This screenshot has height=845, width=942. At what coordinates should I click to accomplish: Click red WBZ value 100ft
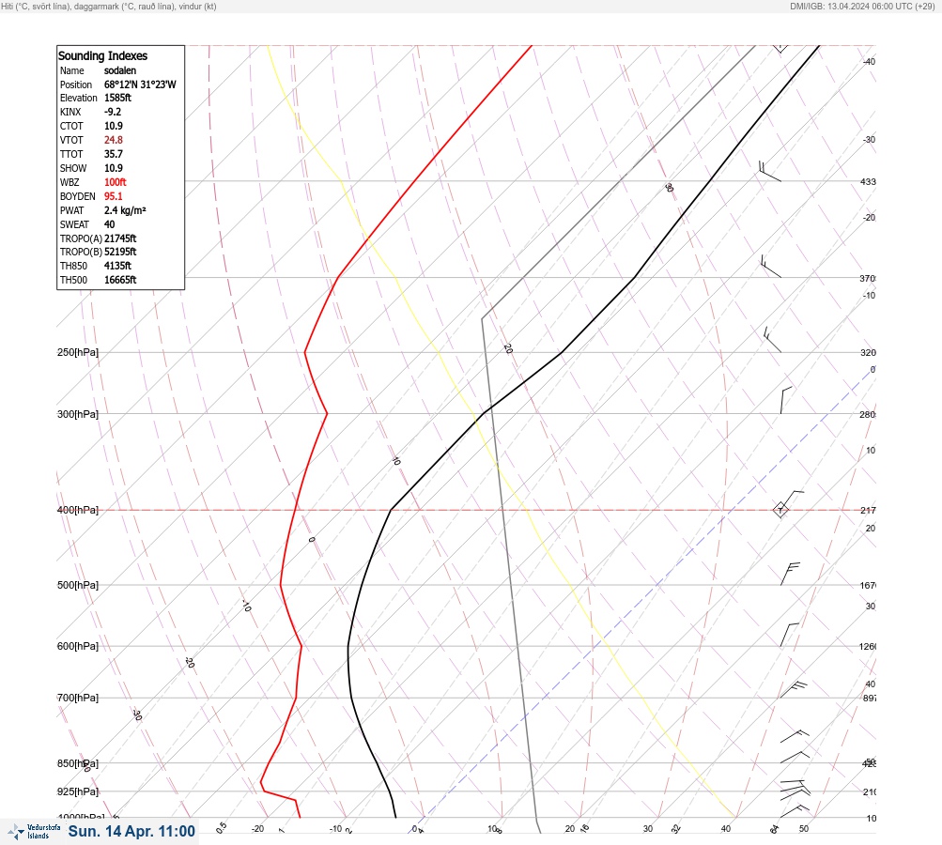(x=116, y=182)
